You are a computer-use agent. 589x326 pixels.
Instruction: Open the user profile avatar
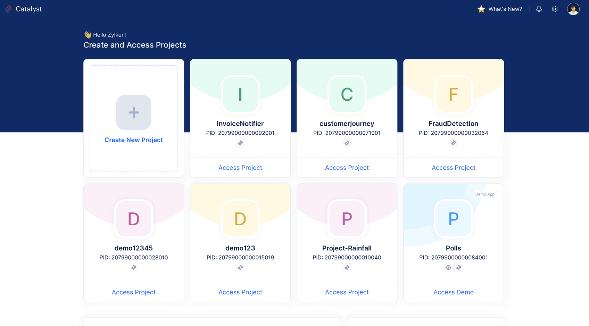click(x=573, y=9)
